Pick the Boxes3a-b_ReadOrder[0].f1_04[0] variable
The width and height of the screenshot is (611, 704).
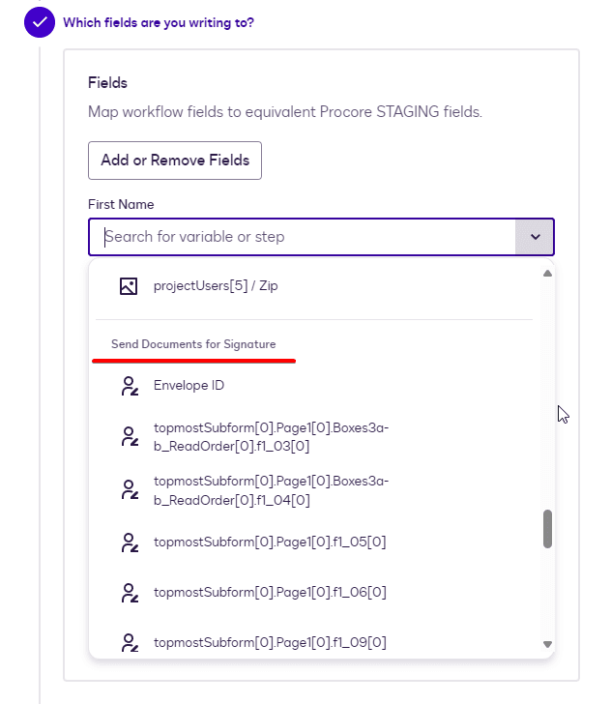pyautogui.click(x=269, y=490)
